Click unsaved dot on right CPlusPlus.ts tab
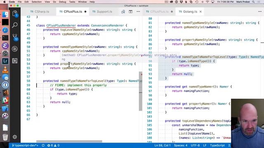The image size is (264, 148). tap(172, 12)
